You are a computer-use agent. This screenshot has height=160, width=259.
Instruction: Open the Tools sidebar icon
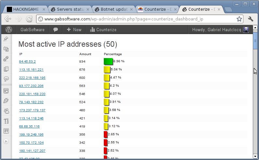[x=6, y=121]
